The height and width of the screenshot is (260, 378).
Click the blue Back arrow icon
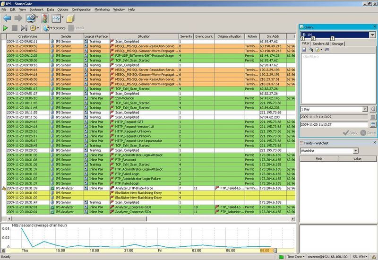pos(7,18)
